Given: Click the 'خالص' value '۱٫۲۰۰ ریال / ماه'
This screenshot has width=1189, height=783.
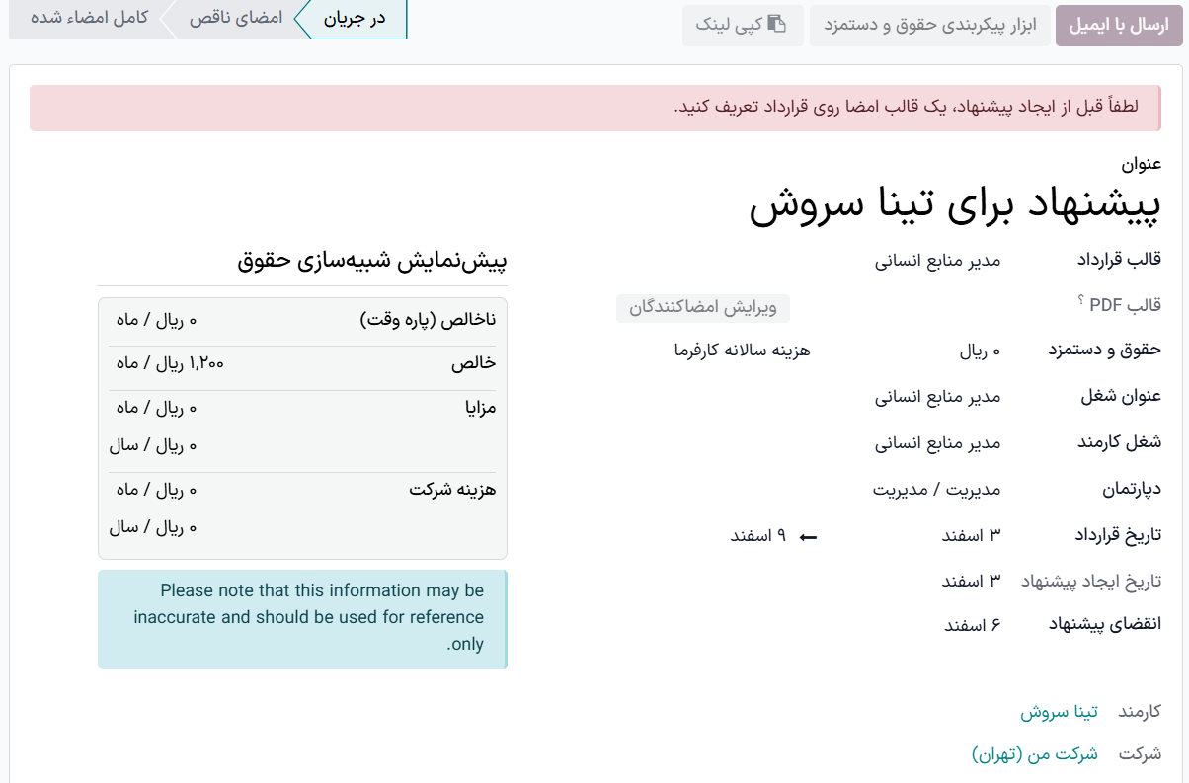Looking at the screenshot, I should click(x=170, y=363).
